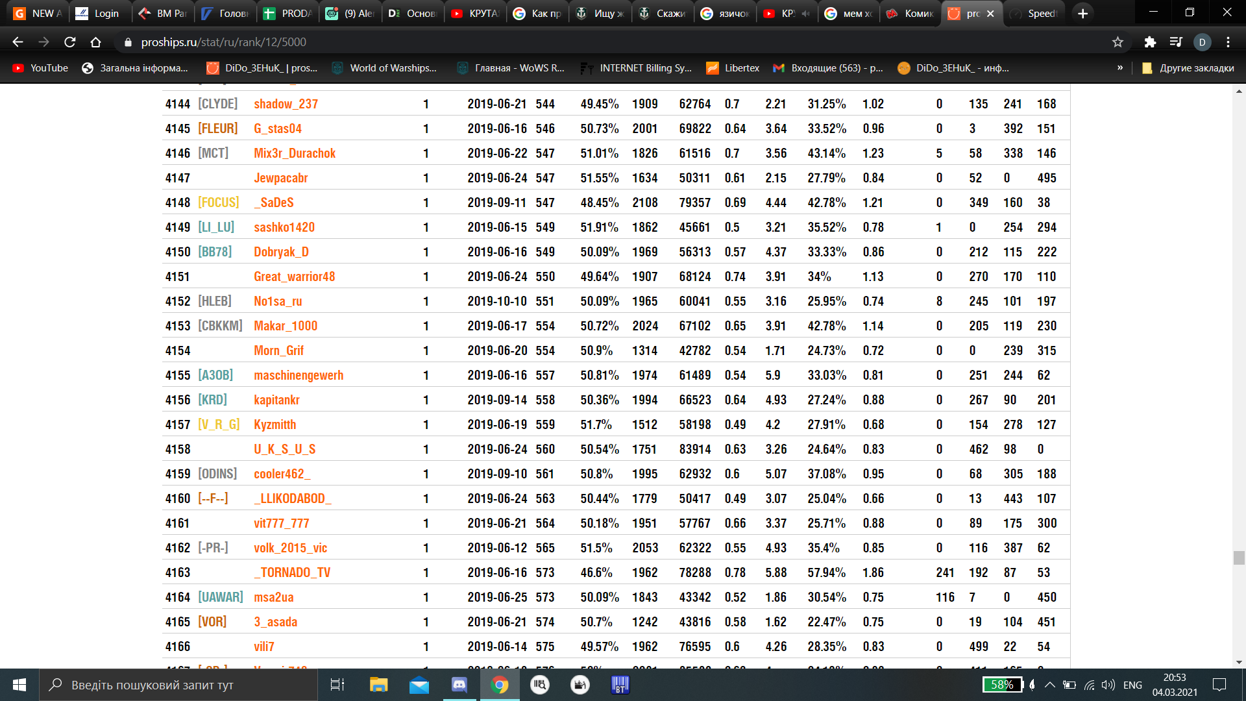This screenshot has width=1246, height=701.
Task: Switch to the PRODA tab
Action: tap(287, 14)
